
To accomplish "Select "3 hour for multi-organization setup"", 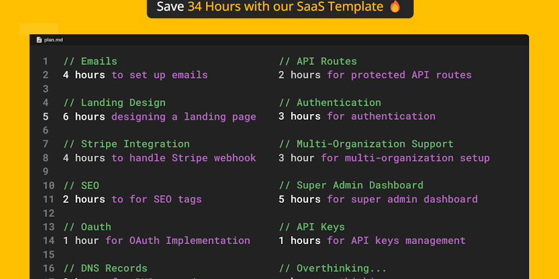I will (x=384, y=158).
